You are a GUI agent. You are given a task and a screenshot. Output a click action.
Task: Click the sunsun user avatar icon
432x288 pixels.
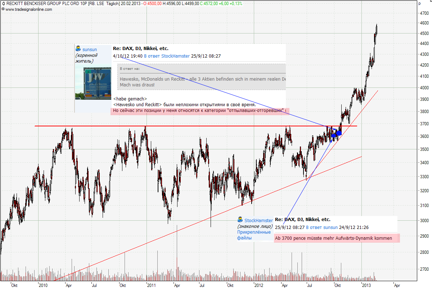tap(78, 49)
